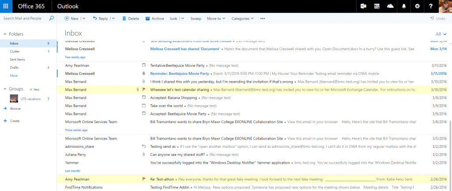Open notifications bell

(x=404, y=6)
